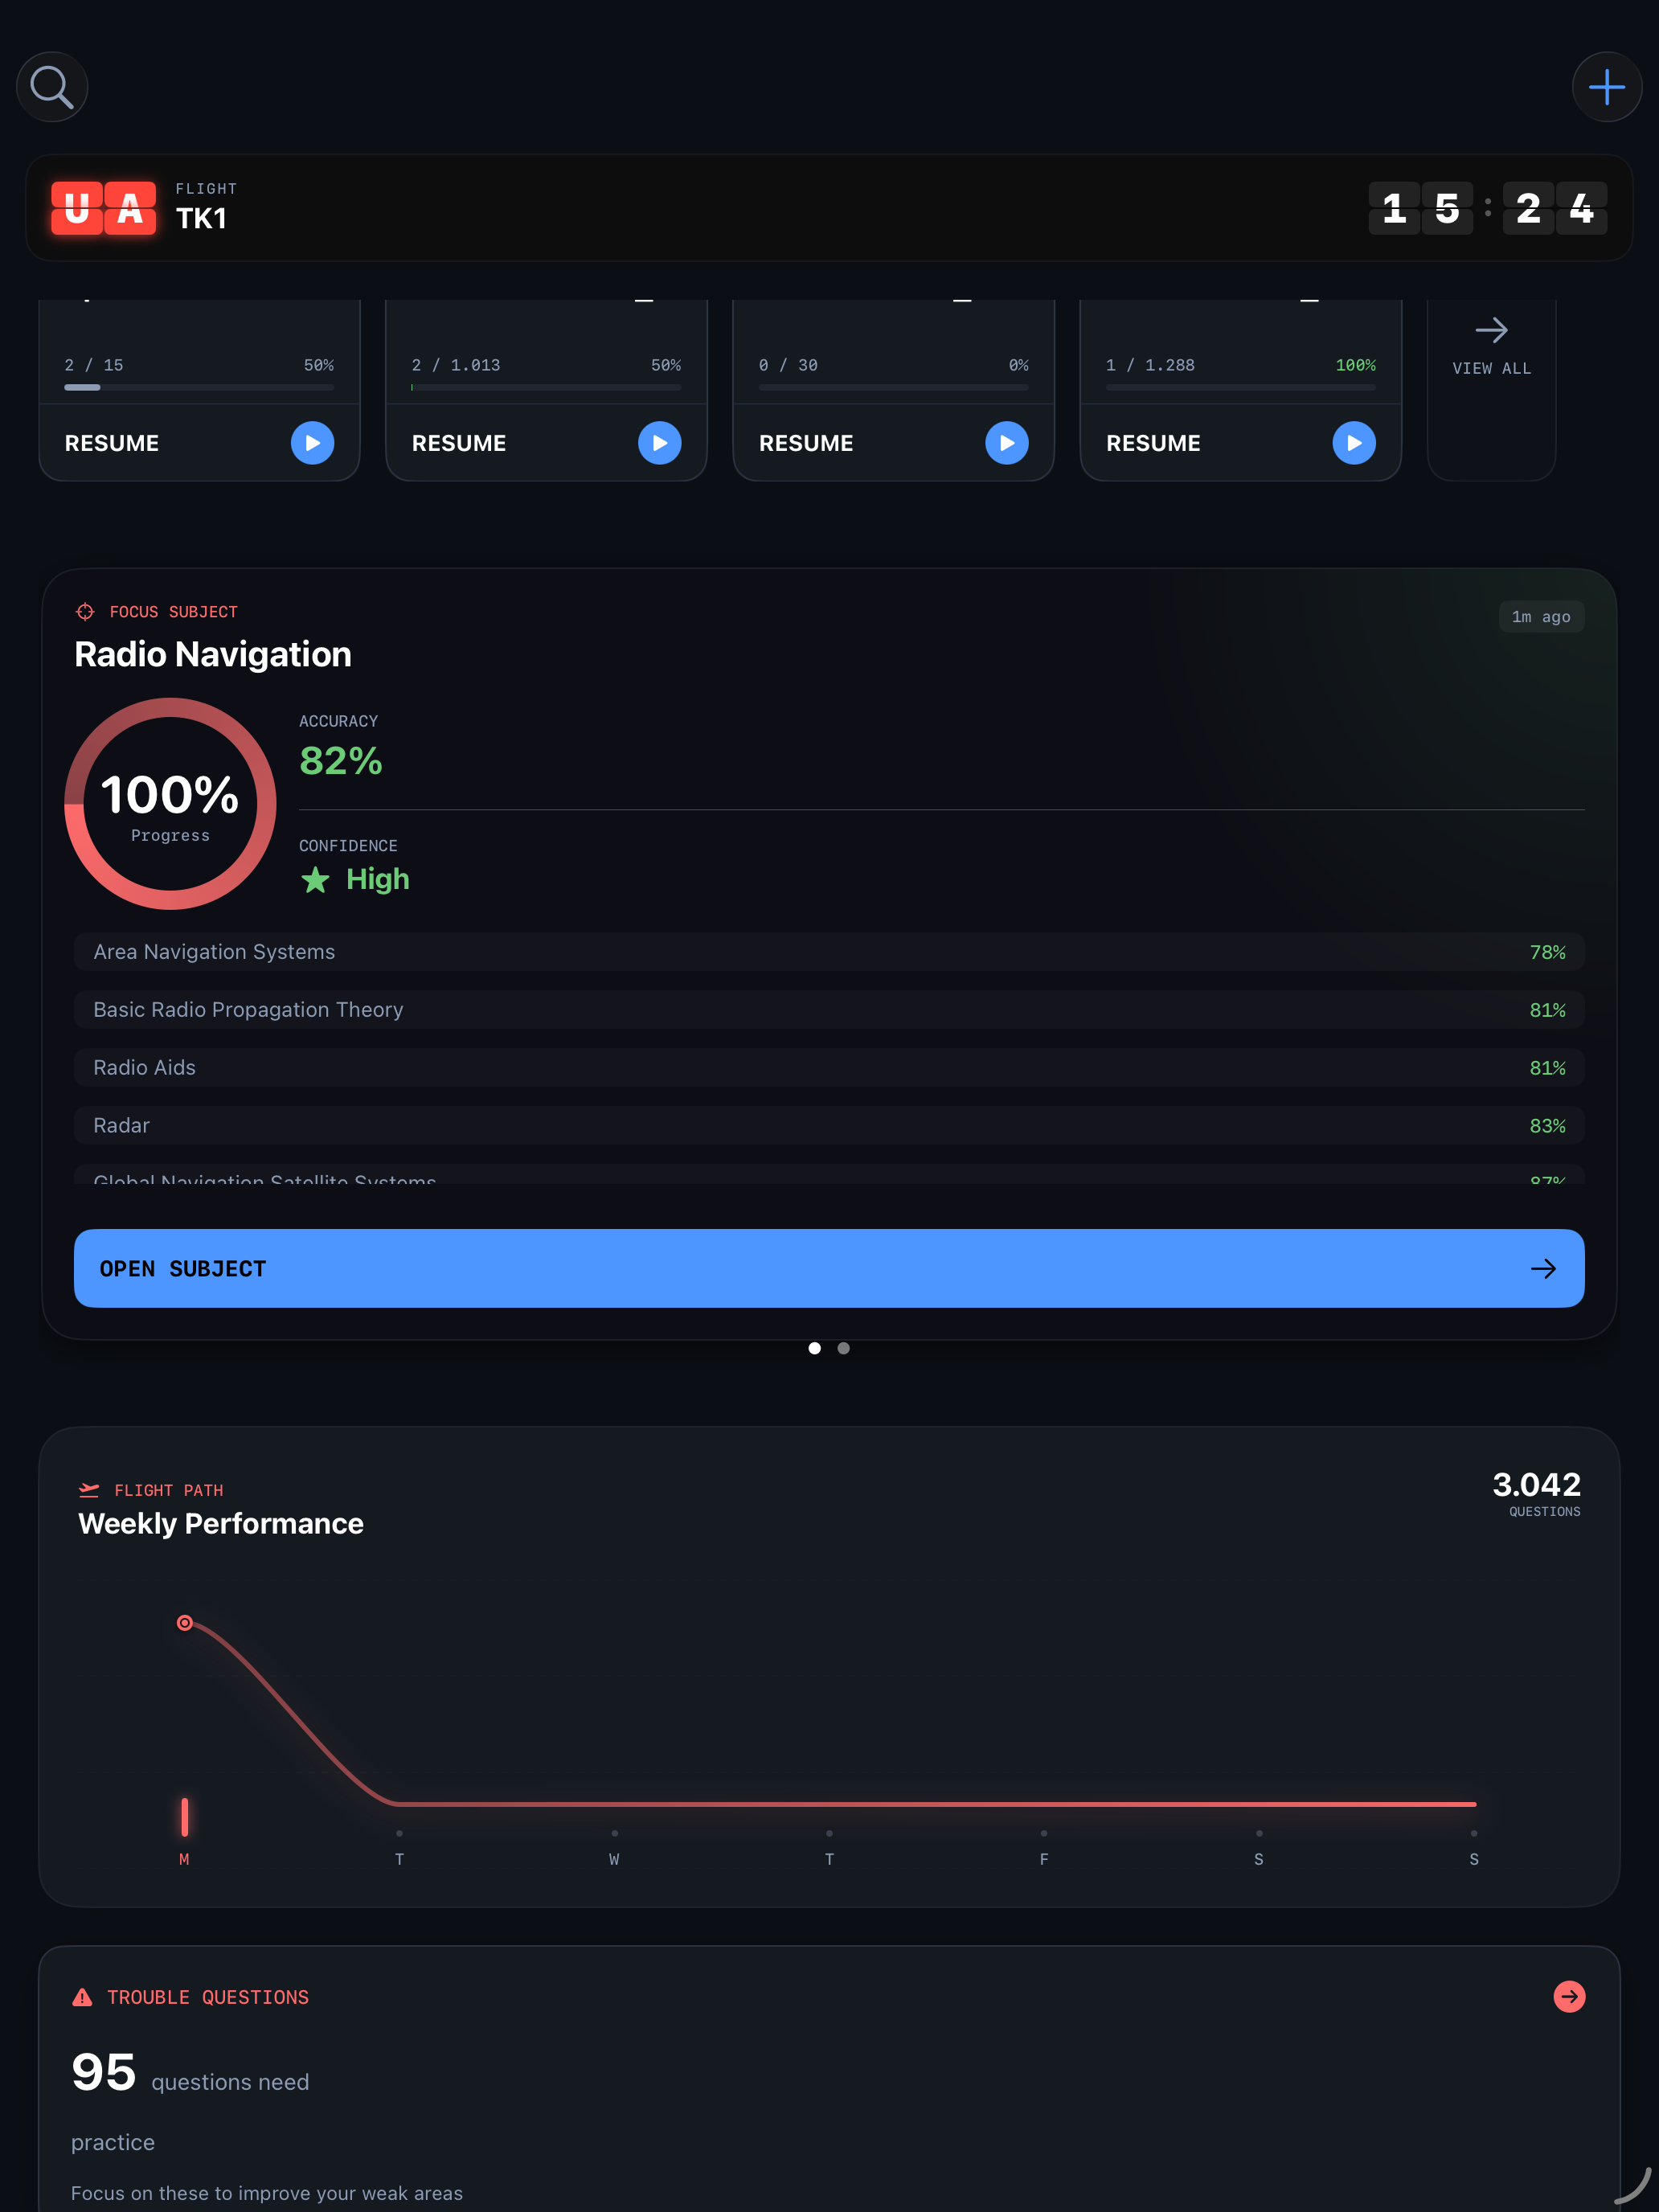Click the 15:24 clock display
Viewport: 1659px width, 2212px height.
click(1487, 208)
